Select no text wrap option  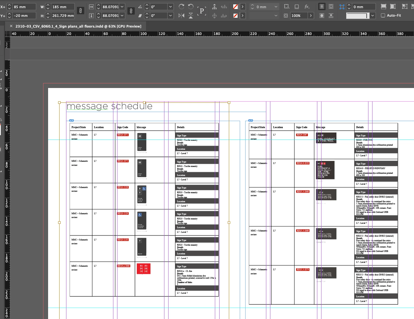coord(322,7)
